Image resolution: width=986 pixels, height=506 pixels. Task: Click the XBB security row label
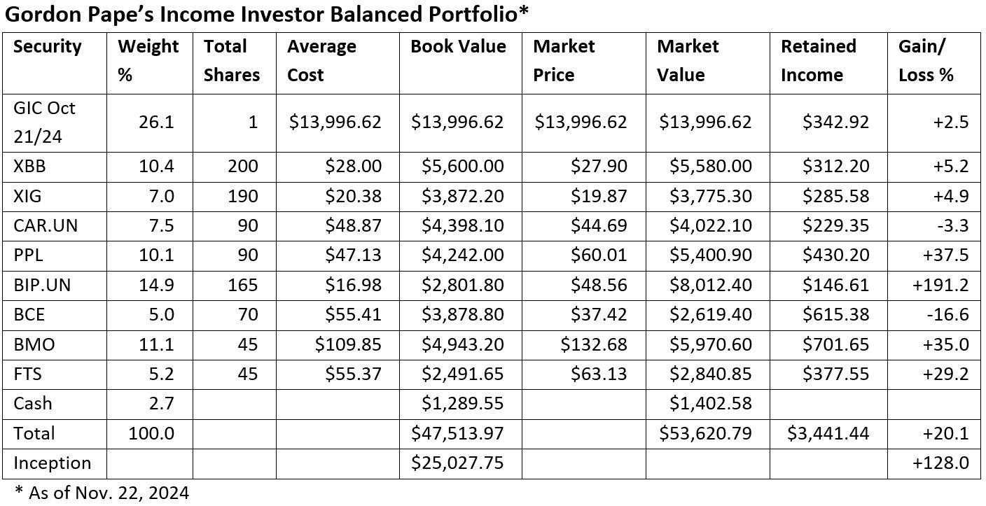28,167
